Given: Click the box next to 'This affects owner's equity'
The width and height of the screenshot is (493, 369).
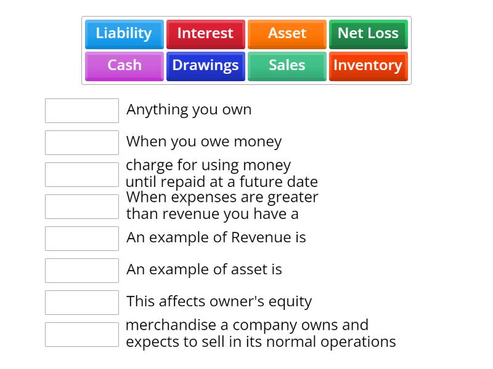Looking at the screenshot, I should pos(81,302).
